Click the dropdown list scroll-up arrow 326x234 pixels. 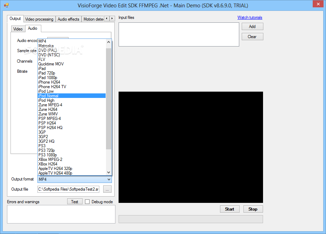pyautogui.click(x=108, y=42)
